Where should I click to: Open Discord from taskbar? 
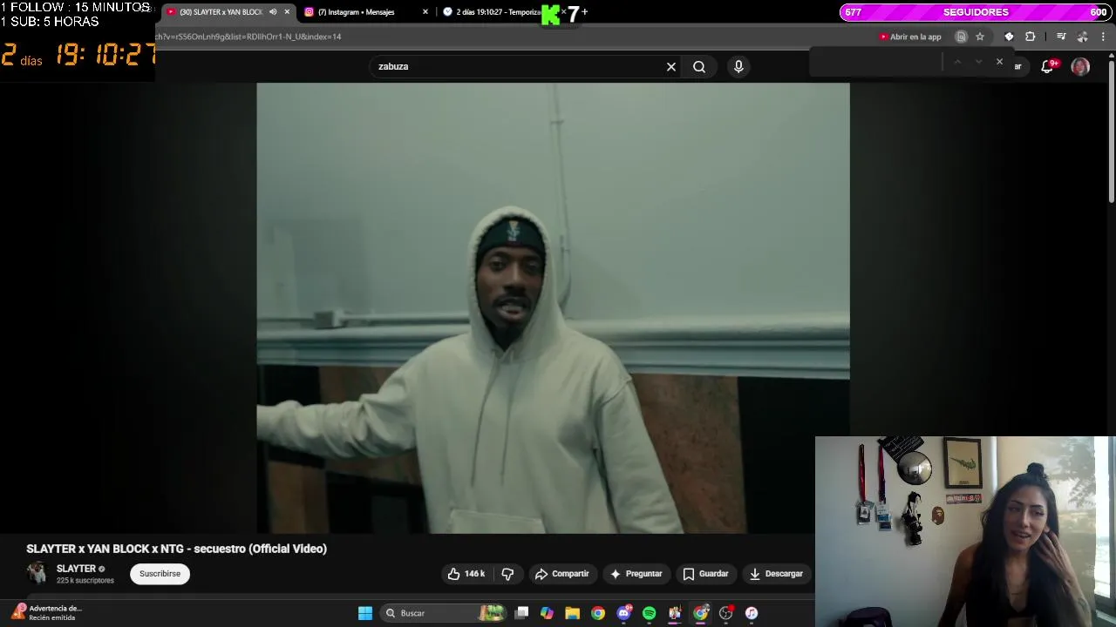623,613
